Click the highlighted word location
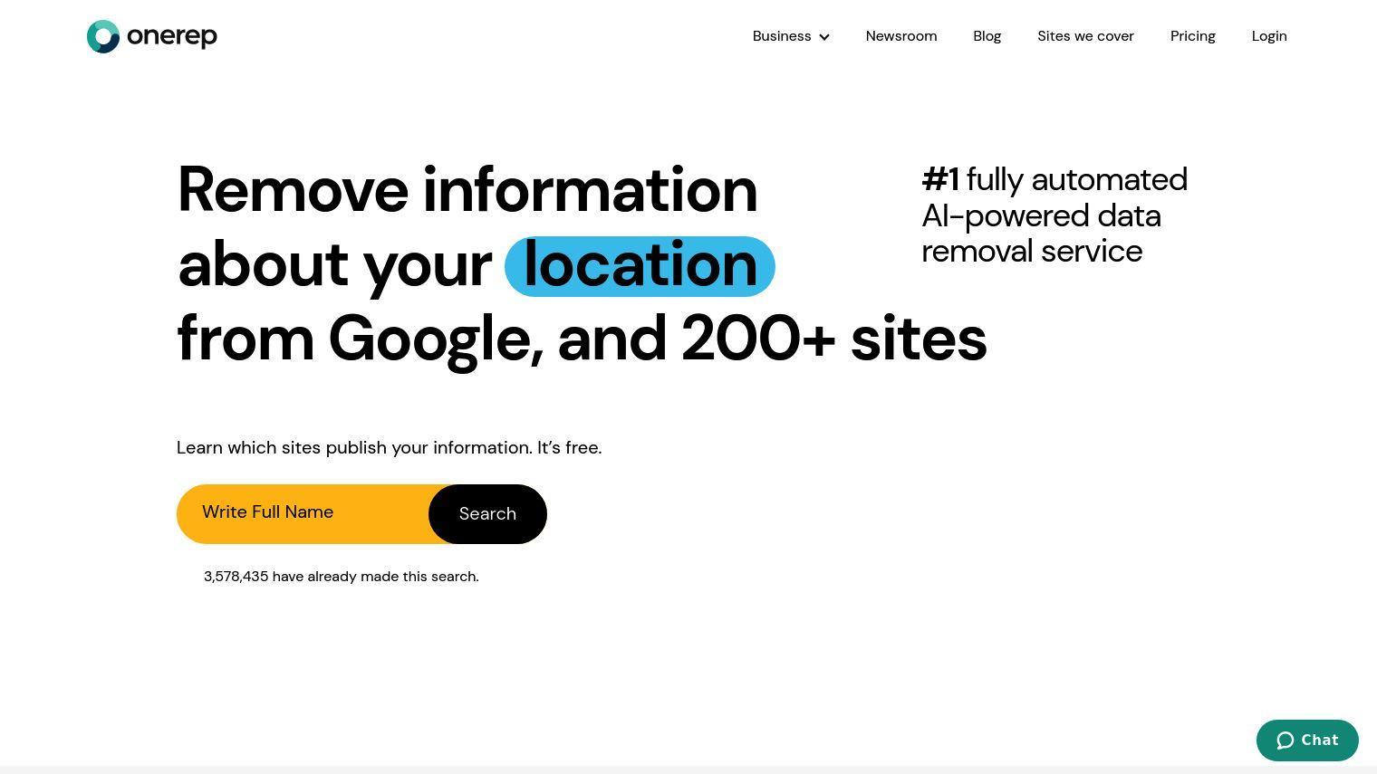 click(640, 266)
